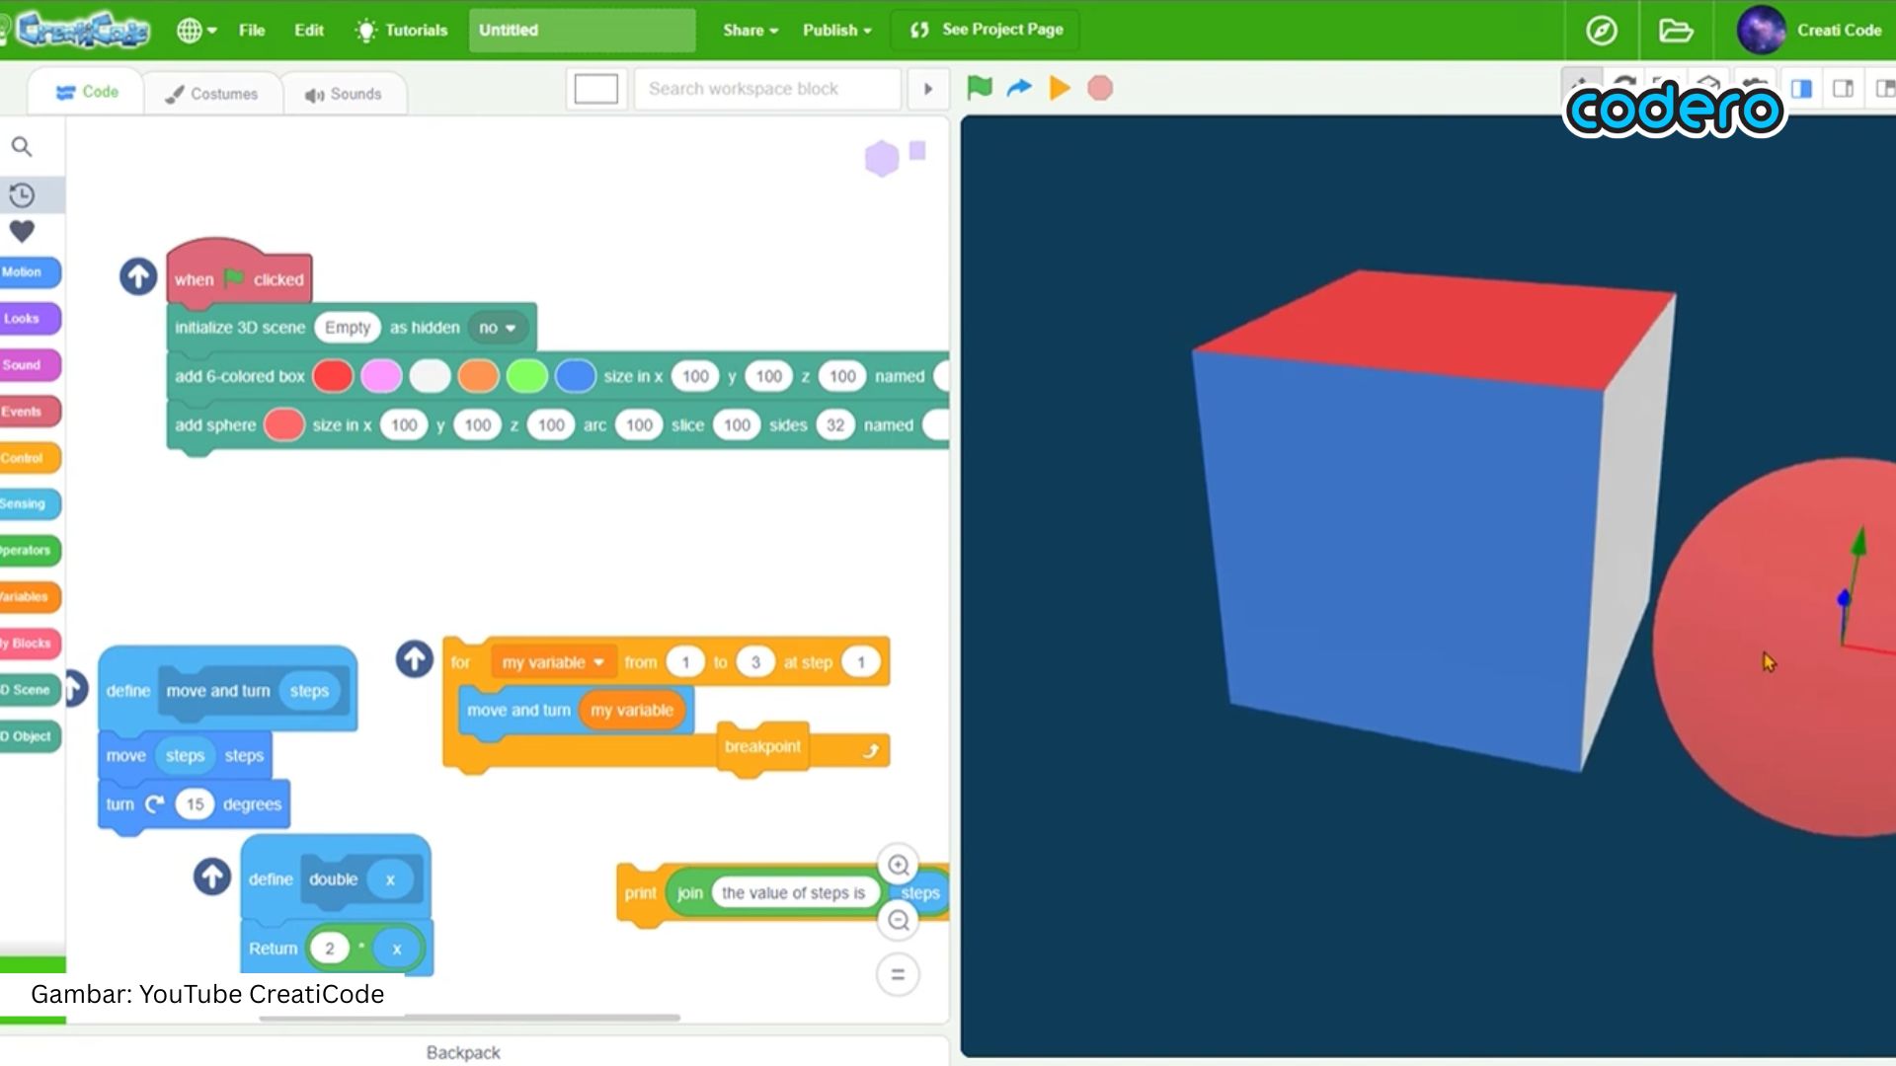Select the Events block category
This screenshot has height=1066, width=1896.
tap(28, 412)
